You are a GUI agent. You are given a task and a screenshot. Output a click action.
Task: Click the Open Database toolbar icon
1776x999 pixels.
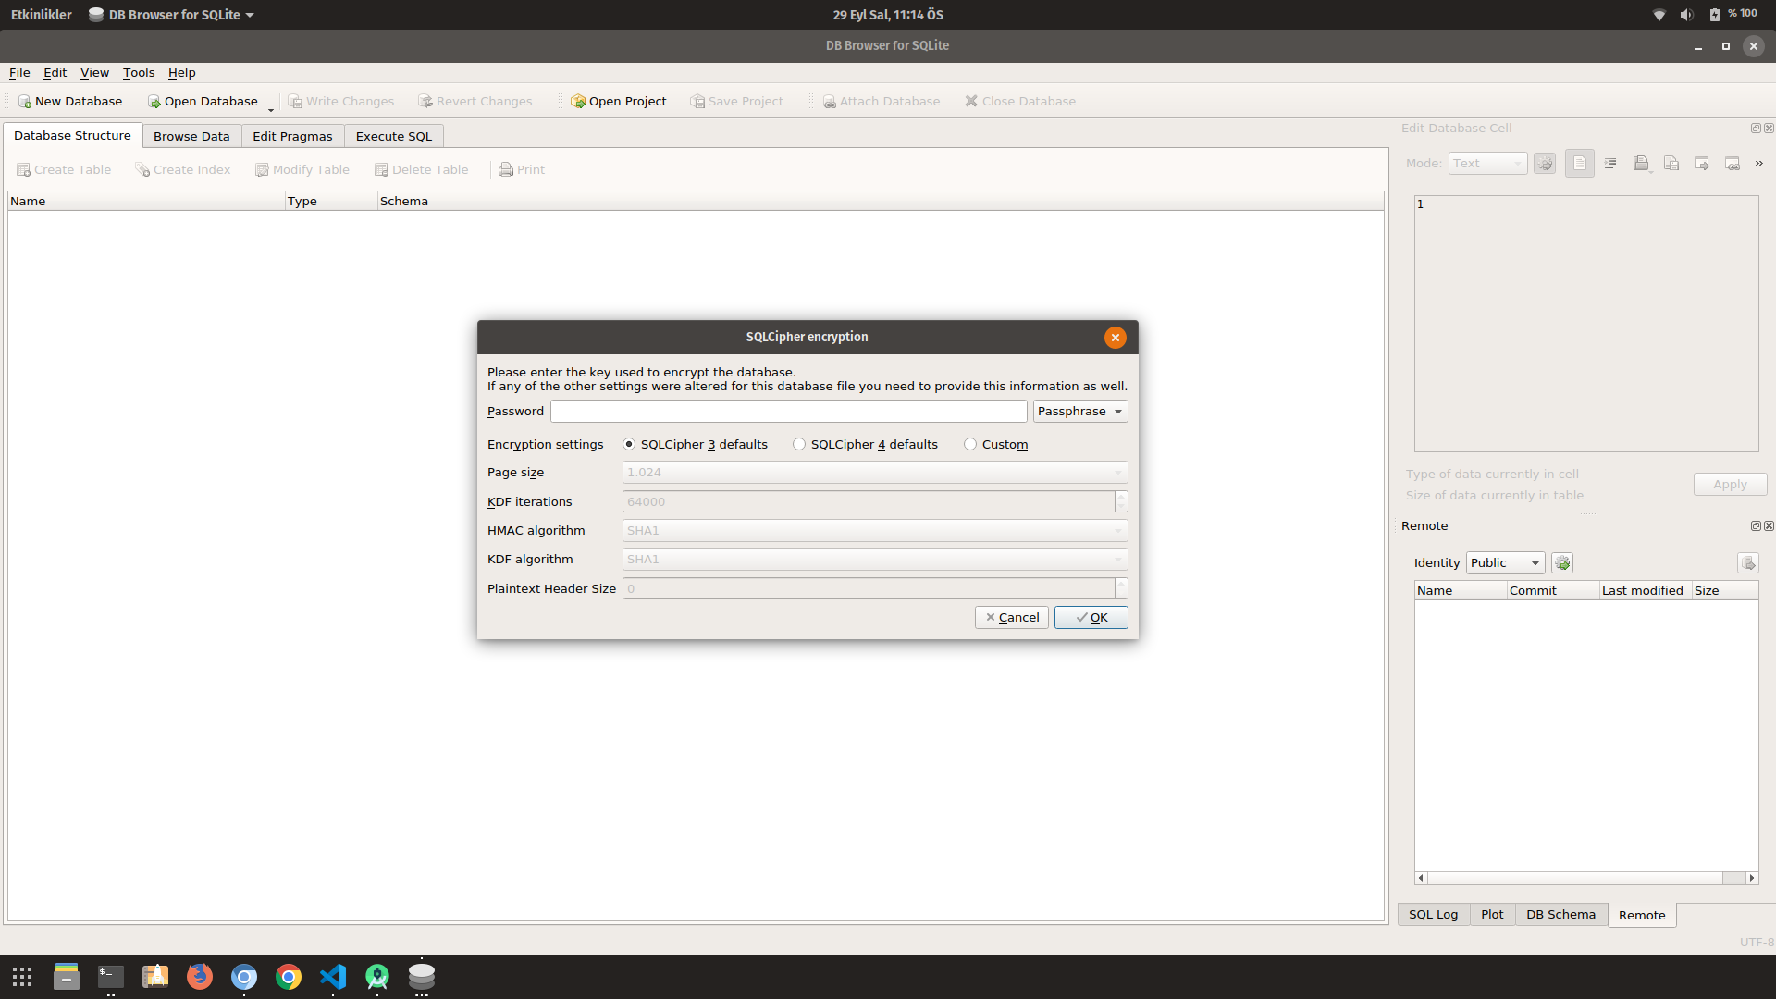click(154, 102)
